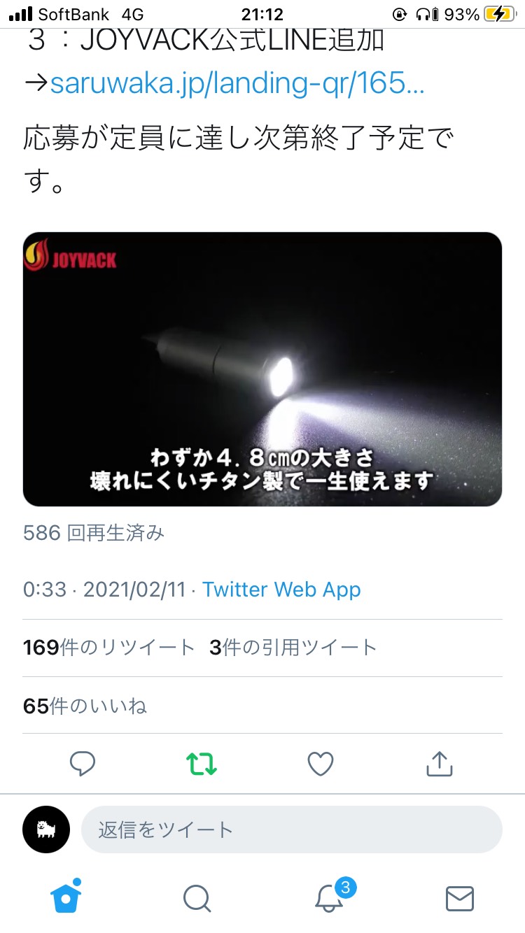This screenshot has width=525, height=933.
Task: View the 169件のリツイート list
Action: pyautogui.click(x=108, y=648)
